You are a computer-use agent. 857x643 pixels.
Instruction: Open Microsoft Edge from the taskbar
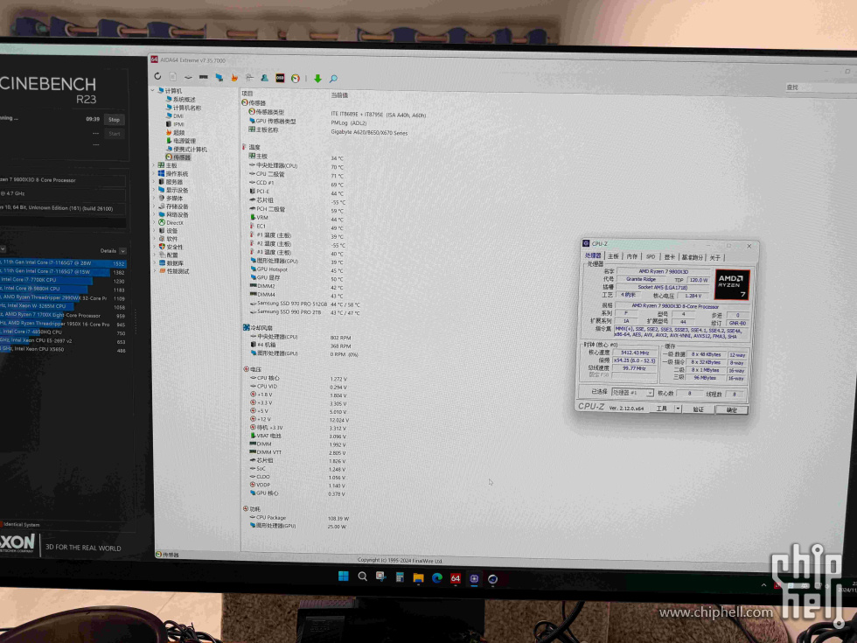(x=436, y=578)
